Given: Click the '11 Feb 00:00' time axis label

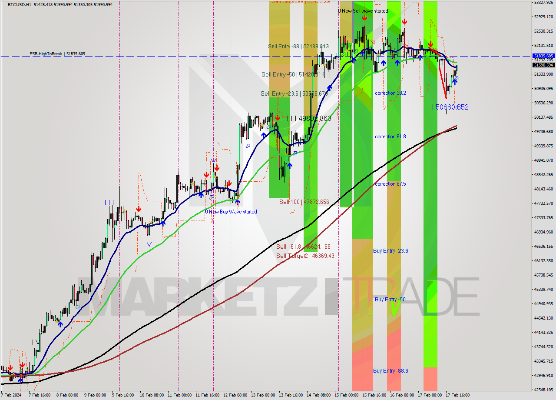Looking at the screenshot, I should click(179, 396).
